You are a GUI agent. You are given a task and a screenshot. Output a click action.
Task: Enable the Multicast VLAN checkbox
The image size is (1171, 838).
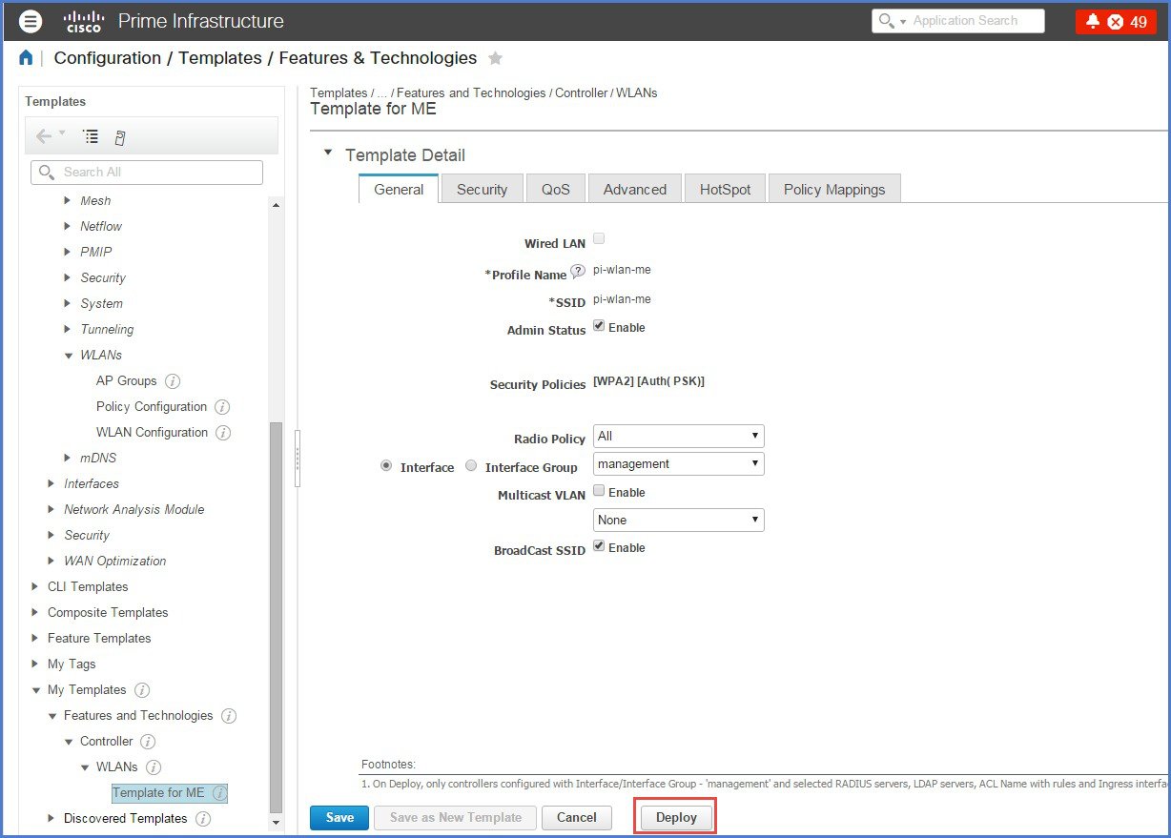(600, 491)
